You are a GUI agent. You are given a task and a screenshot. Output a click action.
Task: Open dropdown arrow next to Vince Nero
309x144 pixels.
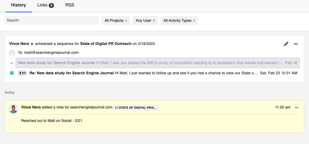32,44
